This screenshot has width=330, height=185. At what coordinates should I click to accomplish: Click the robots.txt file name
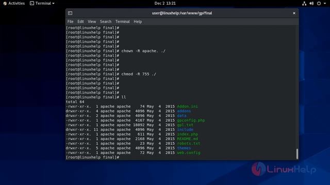click(x=189, y=143)
